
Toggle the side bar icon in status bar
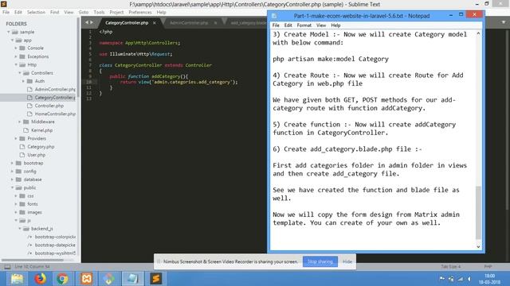(x=7, y=267)
